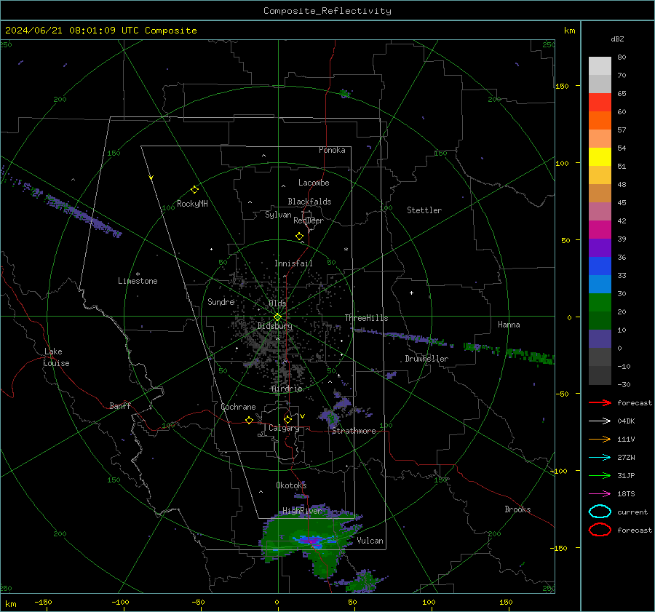Click the cyan current ellipse in legend
655x612 pixels.
click(x=600, y=512)
